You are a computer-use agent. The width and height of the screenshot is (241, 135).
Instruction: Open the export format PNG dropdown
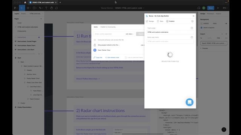218,38
